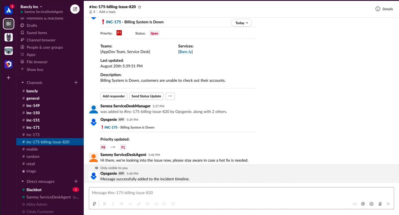Click Sammy ServiceDeskAgent's avatar in chat
The image size is (399, 215).
tap(94, 157)
